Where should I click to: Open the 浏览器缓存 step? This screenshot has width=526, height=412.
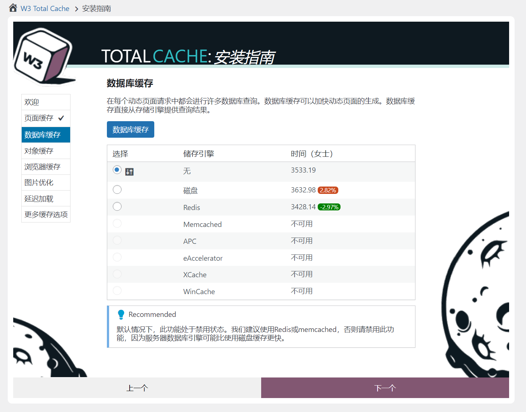click(x=46, y=167)
